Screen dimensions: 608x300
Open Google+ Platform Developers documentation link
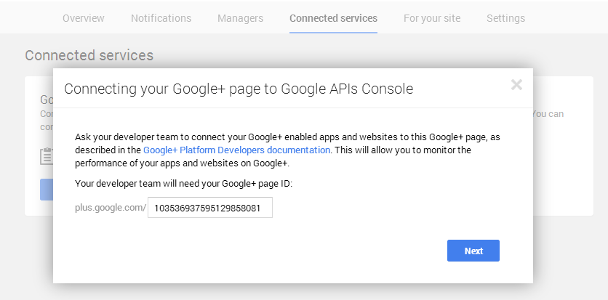click(x=236, y=150)
